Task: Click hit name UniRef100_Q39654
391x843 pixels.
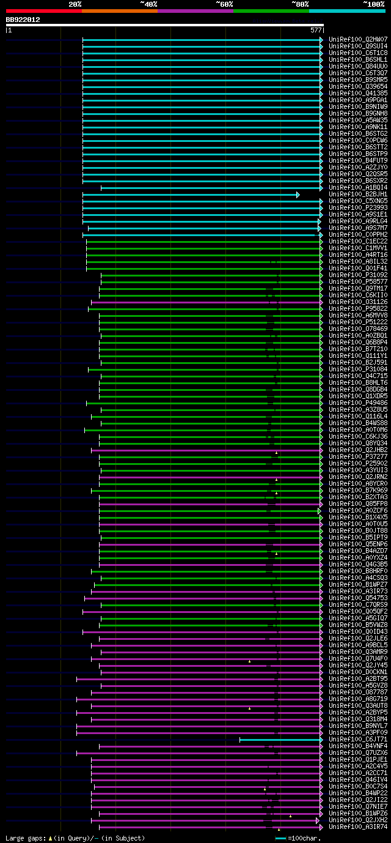Action: (x=358, y=86)
